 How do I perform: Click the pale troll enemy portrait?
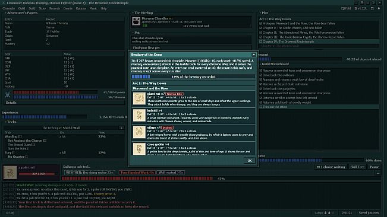point(10,172)
